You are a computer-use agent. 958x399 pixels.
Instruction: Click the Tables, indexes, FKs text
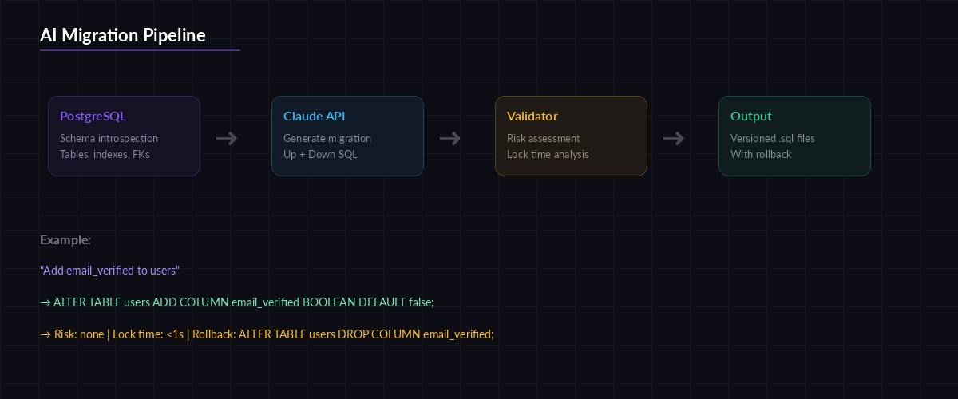[105, 155]
